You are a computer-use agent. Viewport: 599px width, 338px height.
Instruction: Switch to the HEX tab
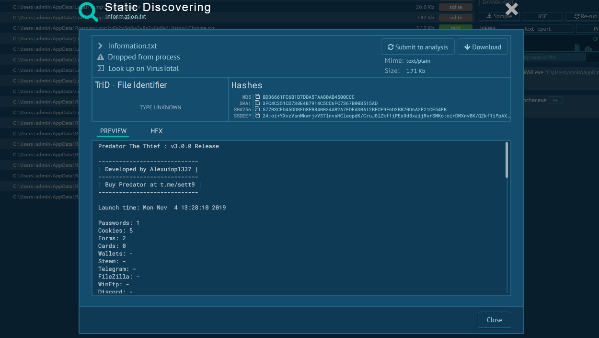157,131
